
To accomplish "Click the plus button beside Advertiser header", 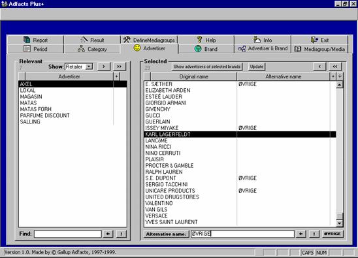I will [x=116, y=76].
